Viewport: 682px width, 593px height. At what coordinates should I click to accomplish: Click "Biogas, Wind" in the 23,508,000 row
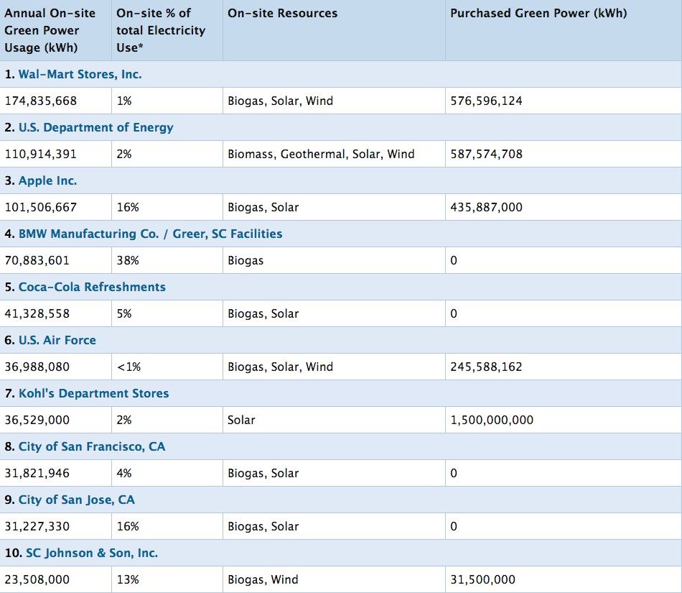(263, 579)
